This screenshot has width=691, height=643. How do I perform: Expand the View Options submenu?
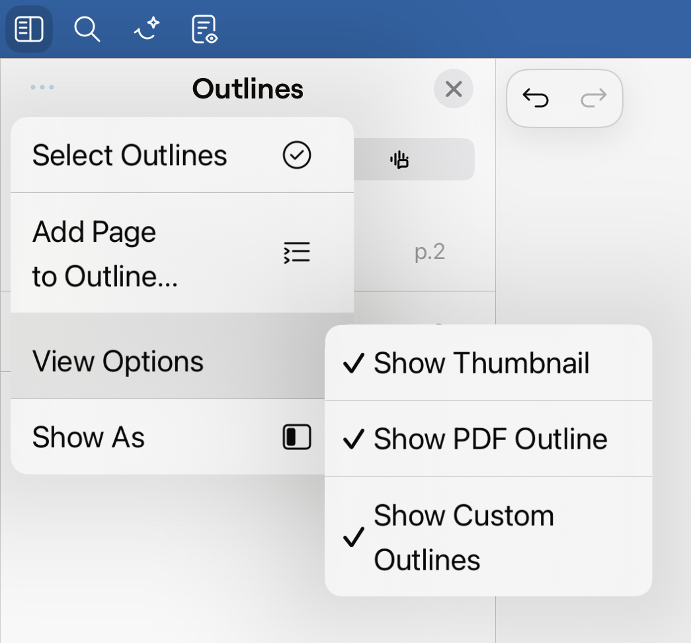[118, 361]
